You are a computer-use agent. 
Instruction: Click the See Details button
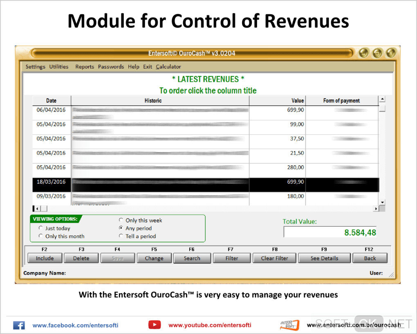click(x=325, y=258)
